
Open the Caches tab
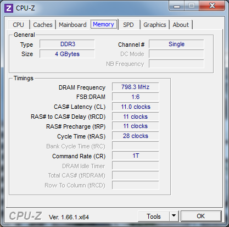click(43, 25)
